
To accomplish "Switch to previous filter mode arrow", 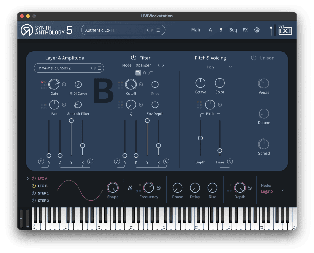I will tap(159, 65).
